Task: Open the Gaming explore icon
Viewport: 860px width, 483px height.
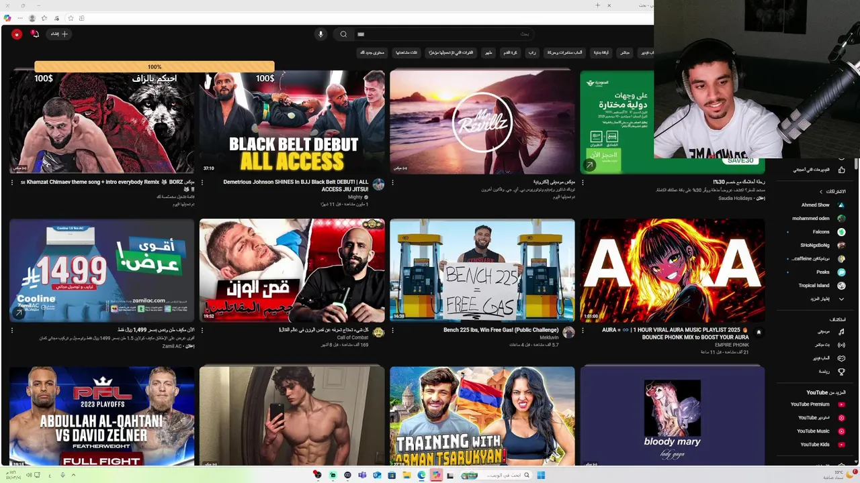Action: (841, 358)
